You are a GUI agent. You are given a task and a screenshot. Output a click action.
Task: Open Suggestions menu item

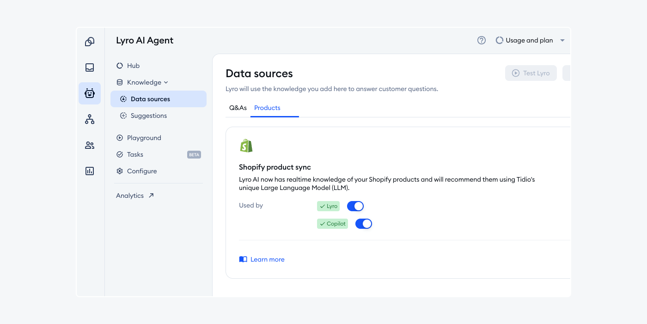[159, 116]
